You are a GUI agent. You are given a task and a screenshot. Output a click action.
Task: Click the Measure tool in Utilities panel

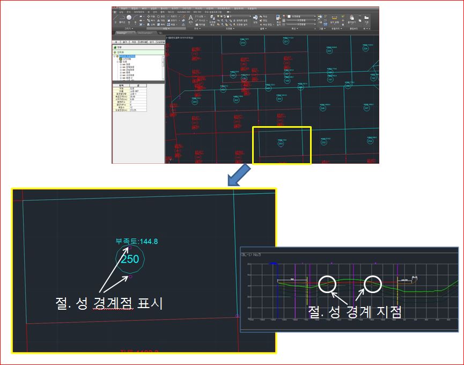point(334,19)
